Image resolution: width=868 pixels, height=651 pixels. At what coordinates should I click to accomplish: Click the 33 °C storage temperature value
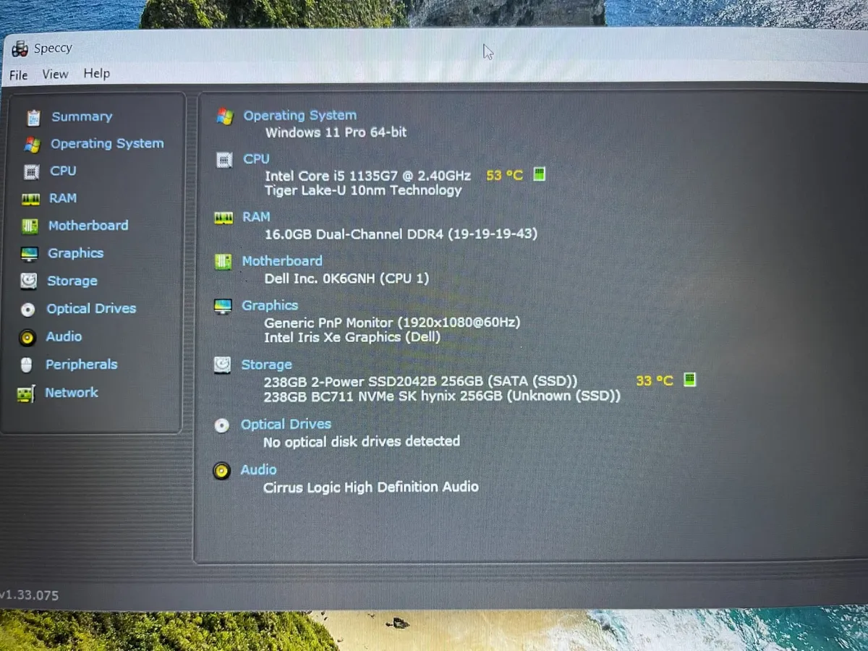655,380
